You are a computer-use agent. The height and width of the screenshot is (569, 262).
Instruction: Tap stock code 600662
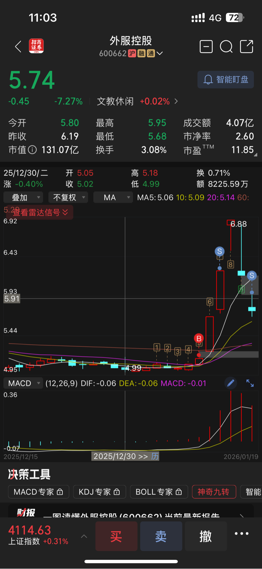pos(113,53)
